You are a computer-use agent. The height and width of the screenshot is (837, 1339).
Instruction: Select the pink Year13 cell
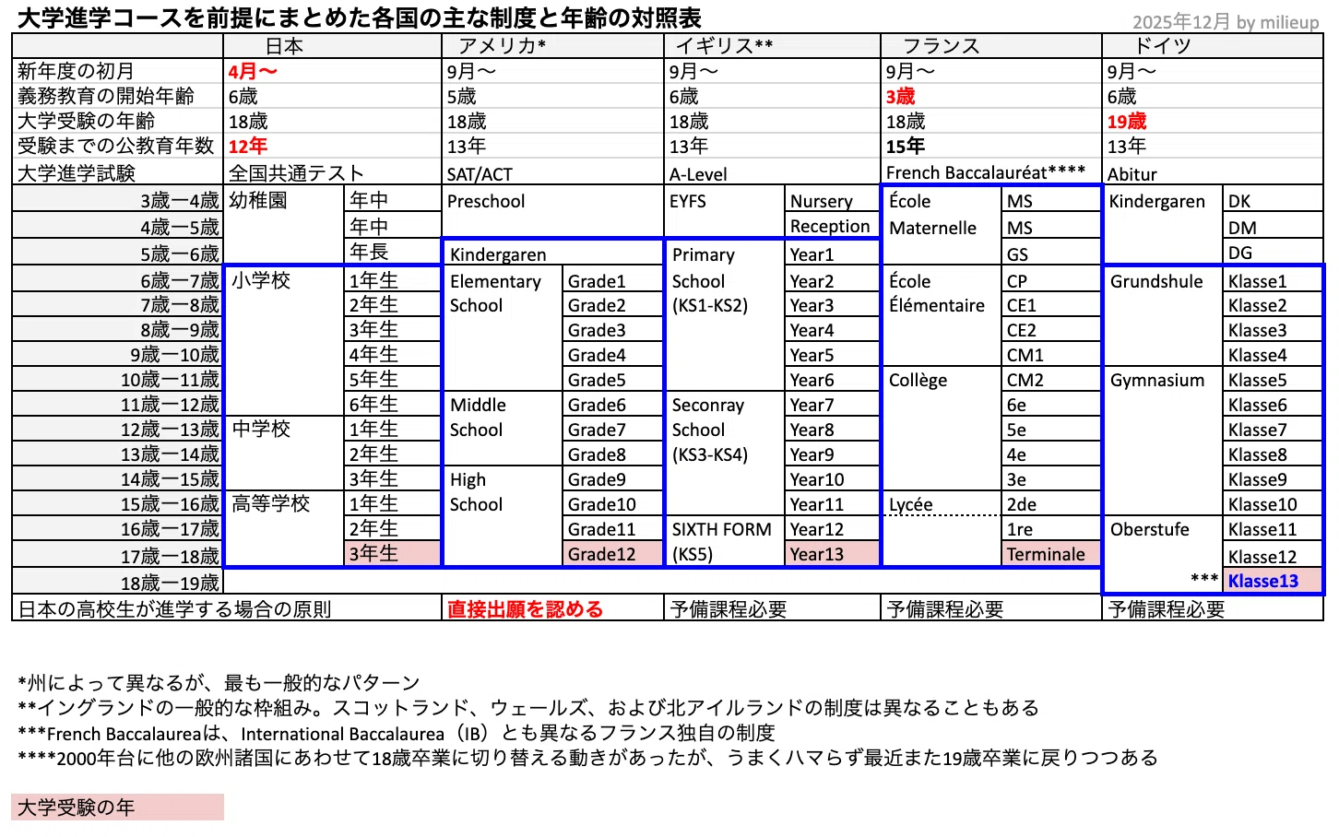click(x=834, y=554)
